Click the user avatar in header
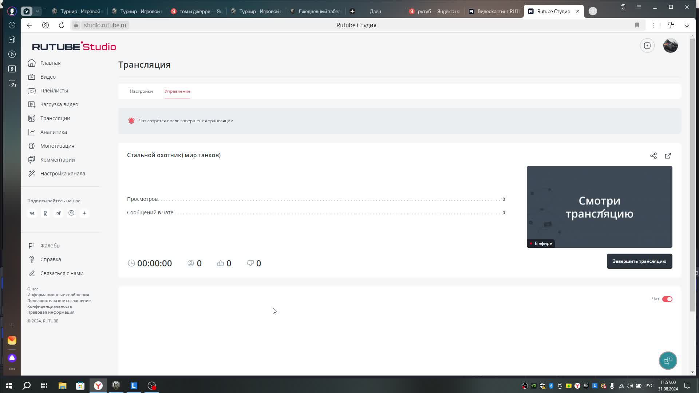The width and height of the screenshot is (699, 393). click(670, 45)
